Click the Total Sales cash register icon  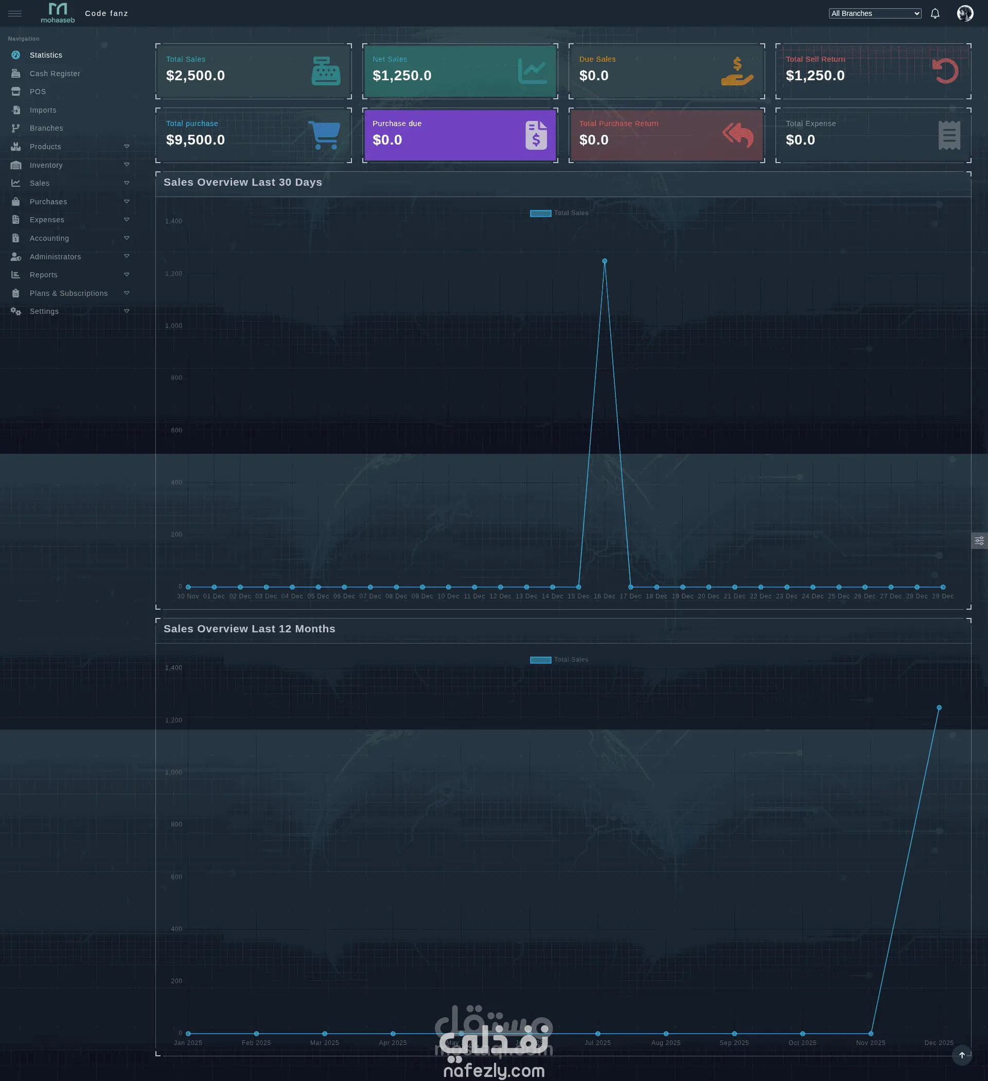pos(326,72)
